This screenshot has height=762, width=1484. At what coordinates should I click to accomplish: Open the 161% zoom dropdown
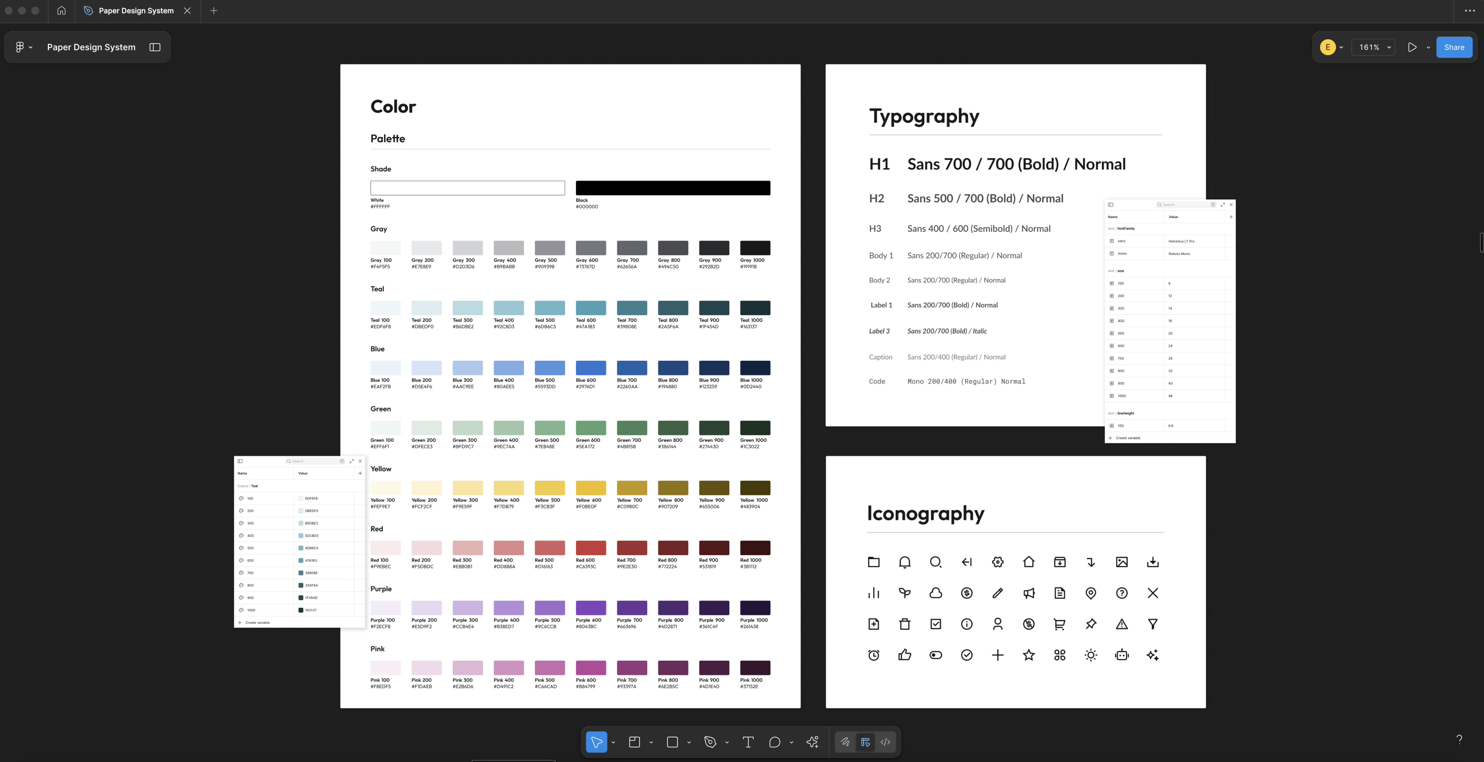coord(1374,47)
